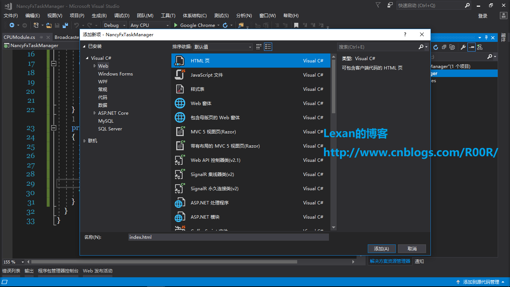Choose the JavaScript 文件 template icon
This screenshot has width=510, height=287.
click(180, 75)
